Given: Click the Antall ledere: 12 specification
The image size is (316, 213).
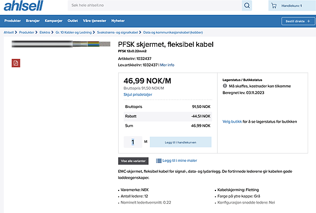Looking at the screenshot, I should tap(134, 196).
